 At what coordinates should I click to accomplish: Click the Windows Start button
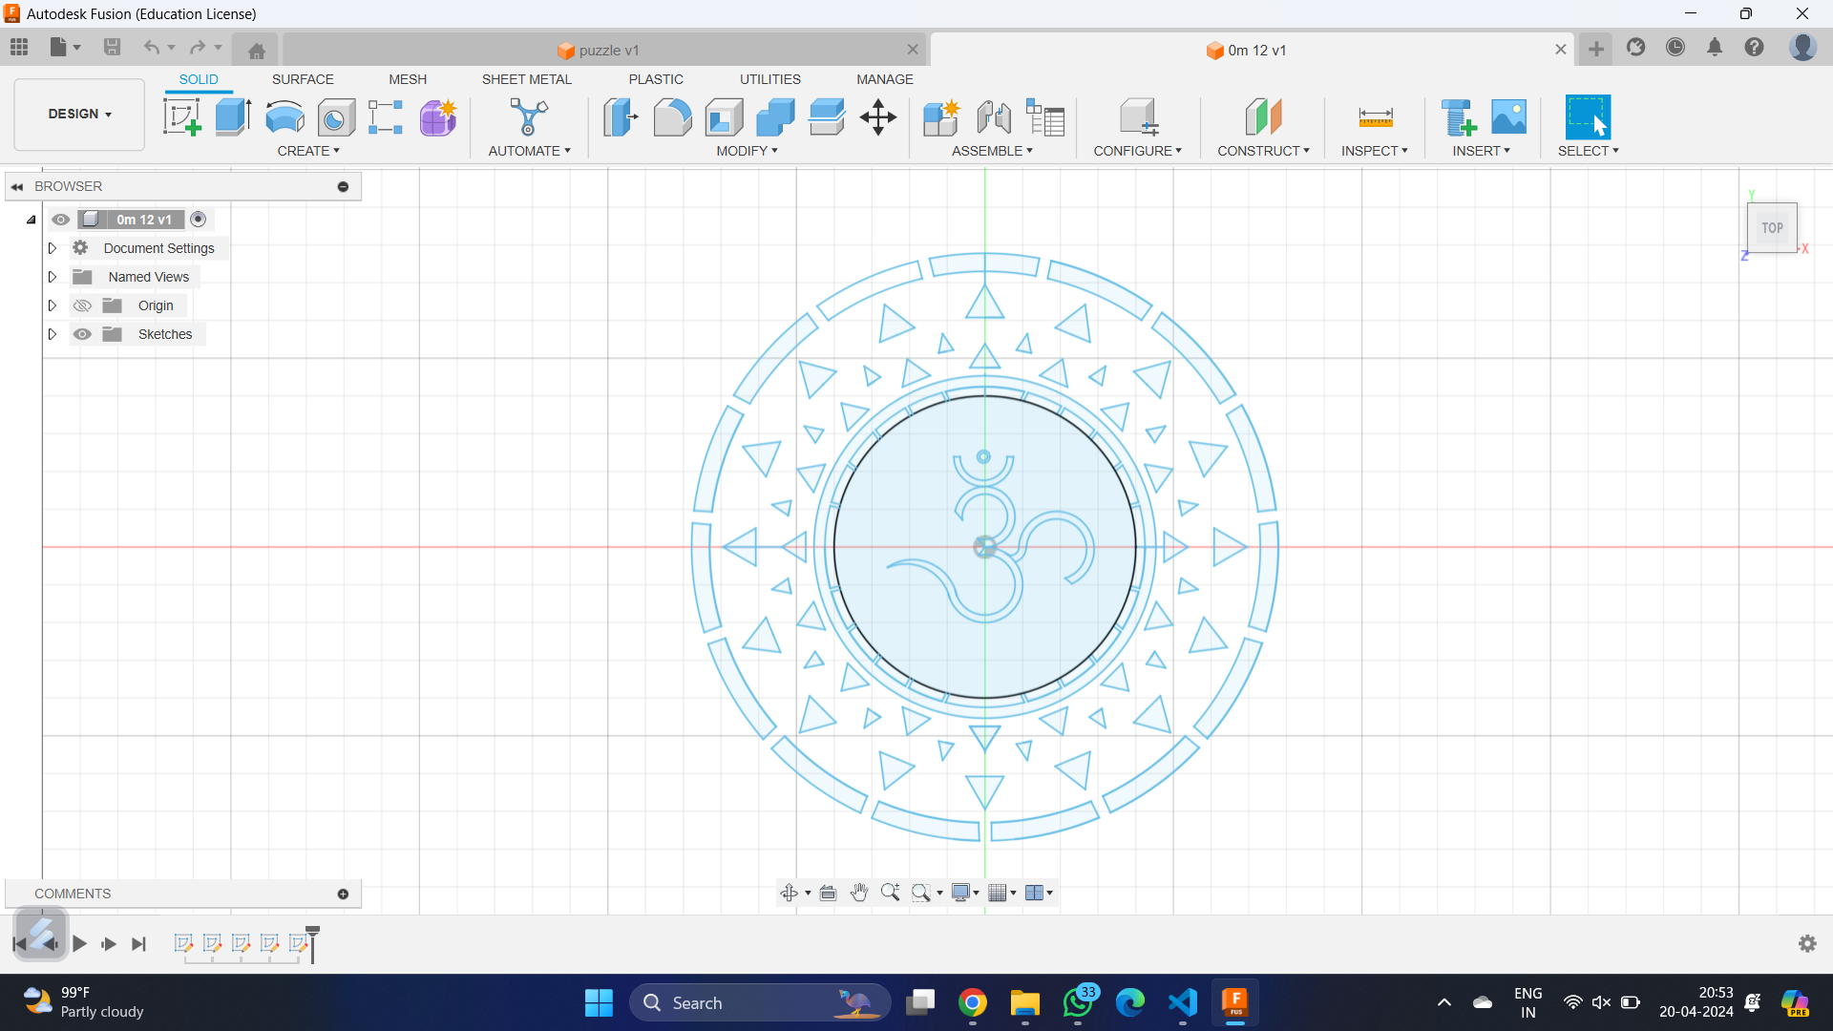pyautogui.click(x=599, y=1002)
